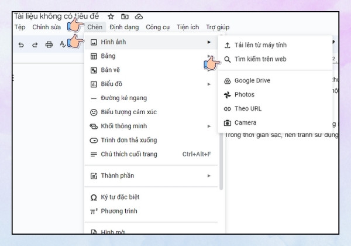The image size is (351, 246).
Task: Redo the last action
Action: (35, 45)
